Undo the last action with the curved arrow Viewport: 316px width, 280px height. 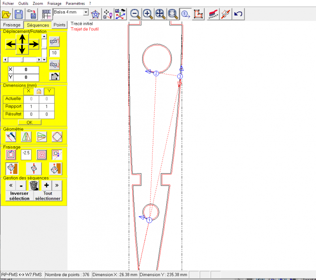pos(238,14)
